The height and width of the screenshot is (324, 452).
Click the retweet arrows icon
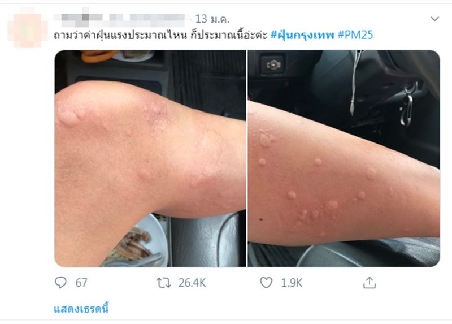(x=163, y=283)
